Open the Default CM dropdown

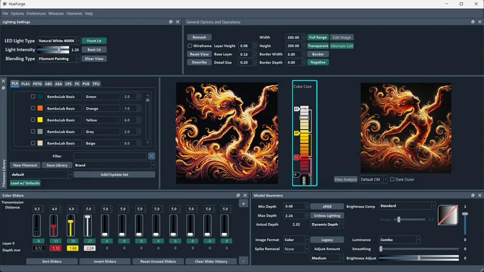373,180
